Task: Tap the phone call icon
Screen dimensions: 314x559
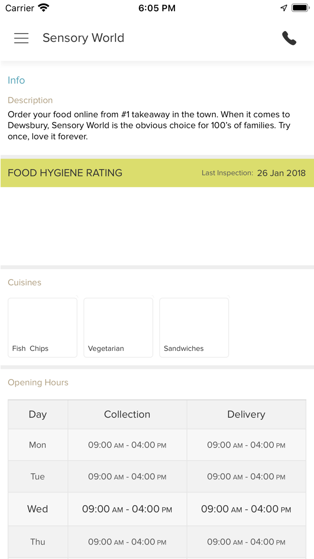Action: tap(289, 38)
